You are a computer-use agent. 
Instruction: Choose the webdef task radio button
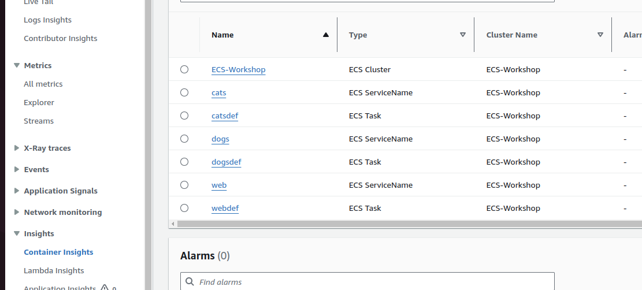coord(184,208)
